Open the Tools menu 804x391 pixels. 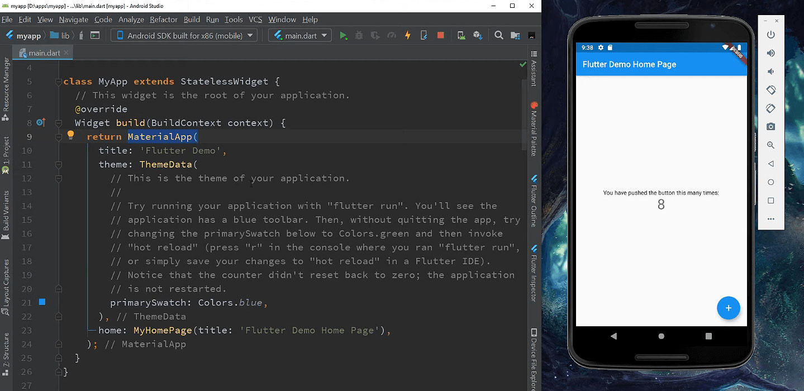click(x=234, y=19)
